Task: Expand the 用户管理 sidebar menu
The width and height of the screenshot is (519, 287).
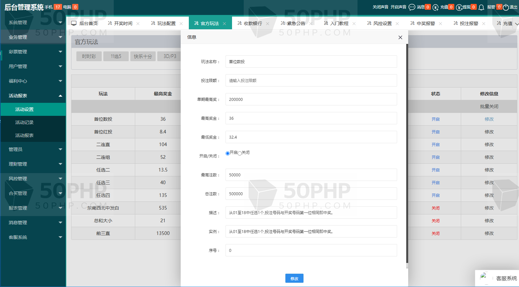Action: [32, 66]
